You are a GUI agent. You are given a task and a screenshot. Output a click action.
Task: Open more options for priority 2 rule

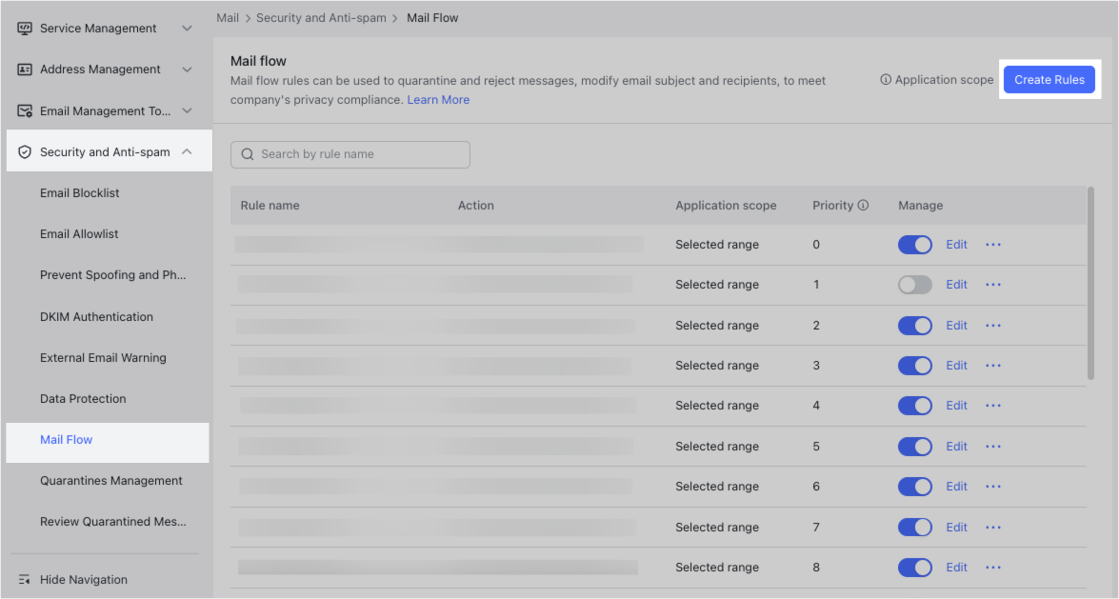tap(993, 325)
